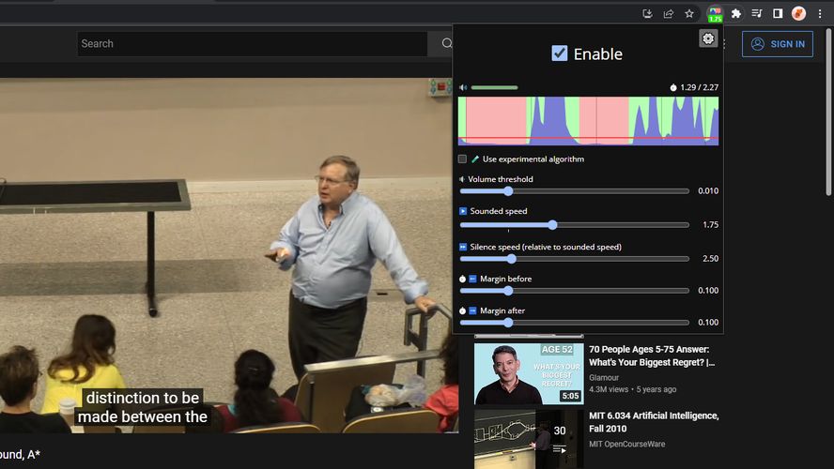Click the install app icon in address bar
Screen dimensions: 834x469
point(647,14)
